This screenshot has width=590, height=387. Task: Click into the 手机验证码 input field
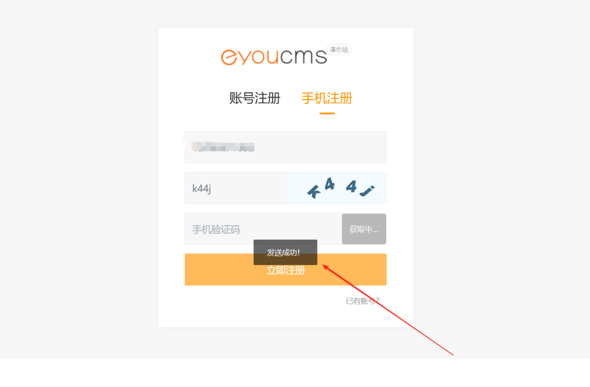coord(263,229)
